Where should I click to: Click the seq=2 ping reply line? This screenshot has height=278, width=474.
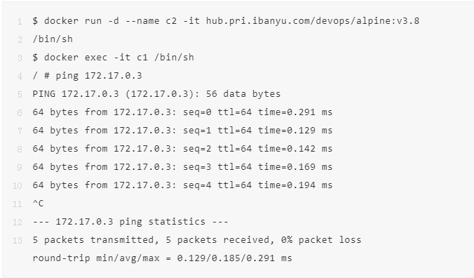coord(182,149)
